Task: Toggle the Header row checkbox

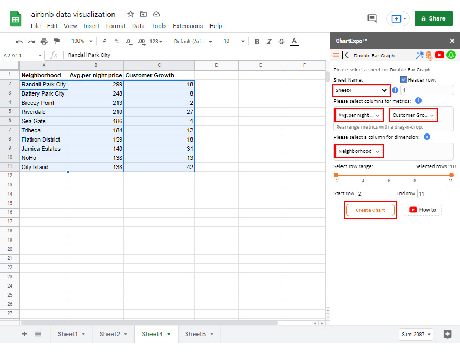Action: click(404, 79)
